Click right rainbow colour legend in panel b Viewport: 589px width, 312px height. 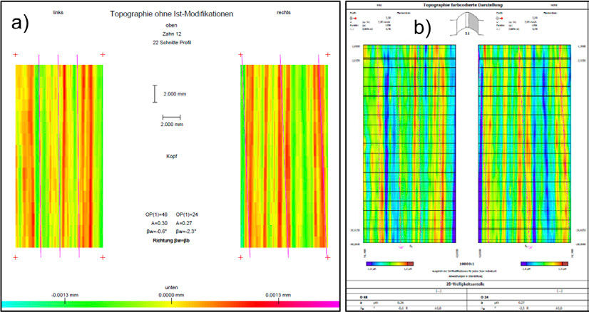pos(544,264)
